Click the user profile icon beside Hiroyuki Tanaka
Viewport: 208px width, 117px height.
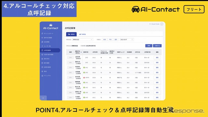[x=150, y=24]
